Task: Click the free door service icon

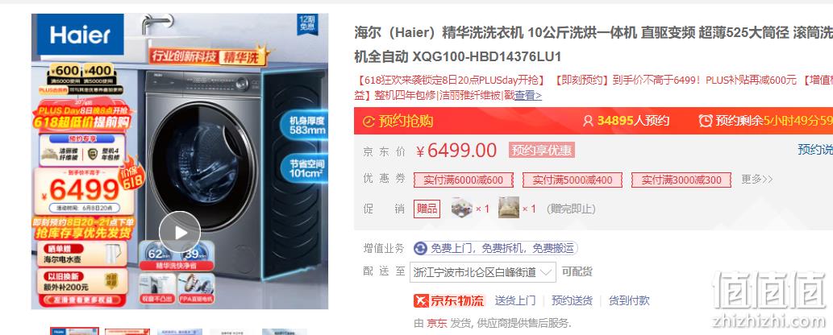Action: click(421, 248)
